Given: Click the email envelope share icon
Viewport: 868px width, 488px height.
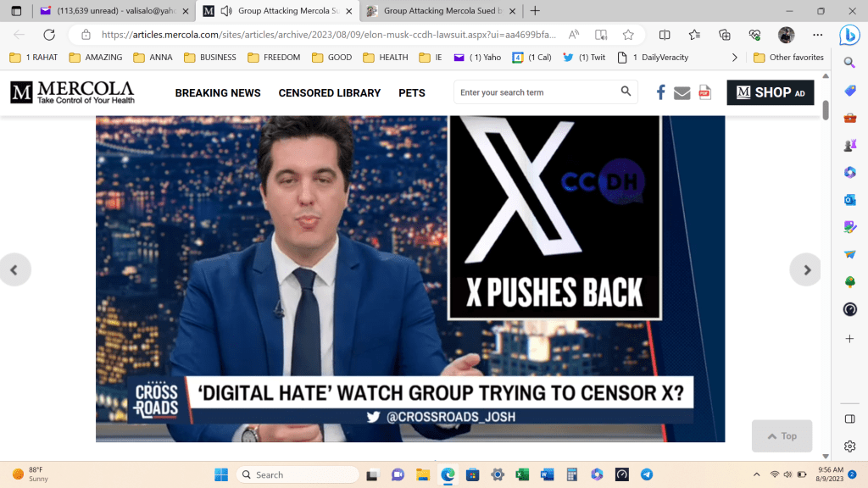Looking at the screenshot, I should coord(682,92).
